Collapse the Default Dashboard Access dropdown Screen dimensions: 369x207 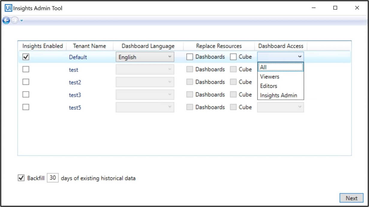tap(281, 56)
